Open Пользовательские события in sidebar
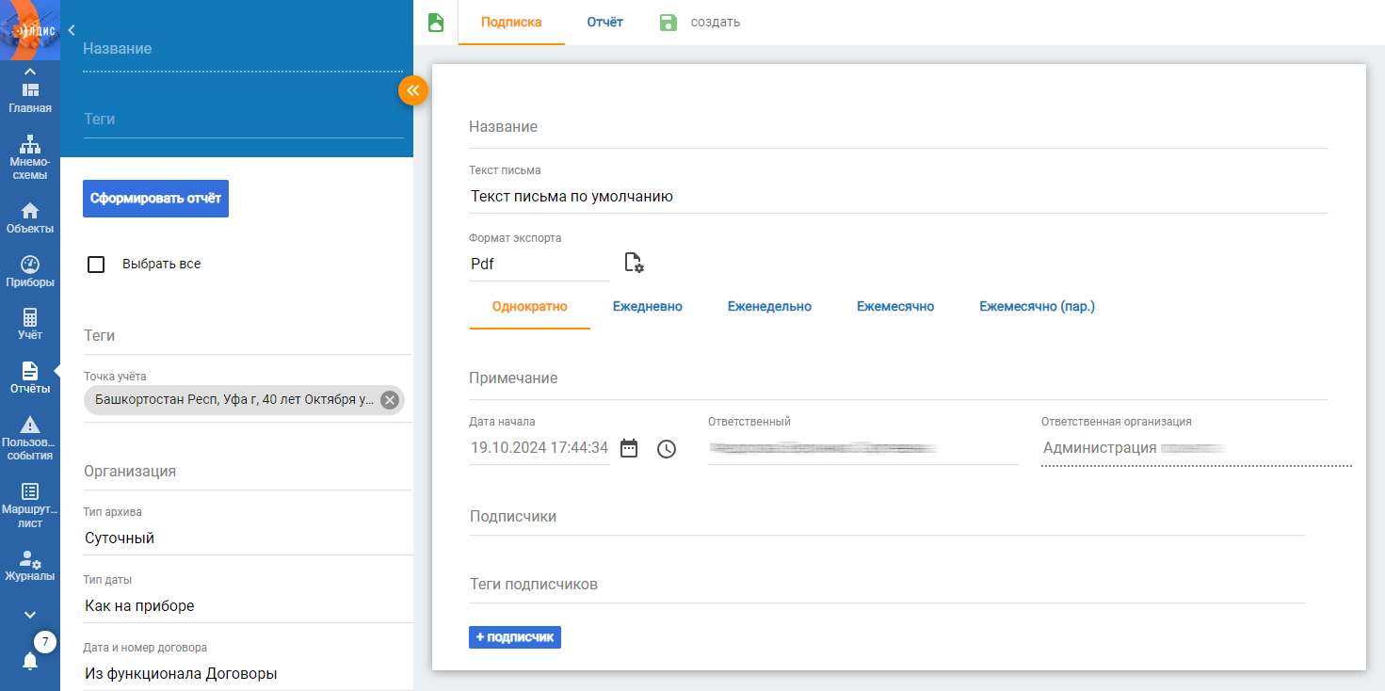Screen dimensions: 1385x691 [30, 438]
